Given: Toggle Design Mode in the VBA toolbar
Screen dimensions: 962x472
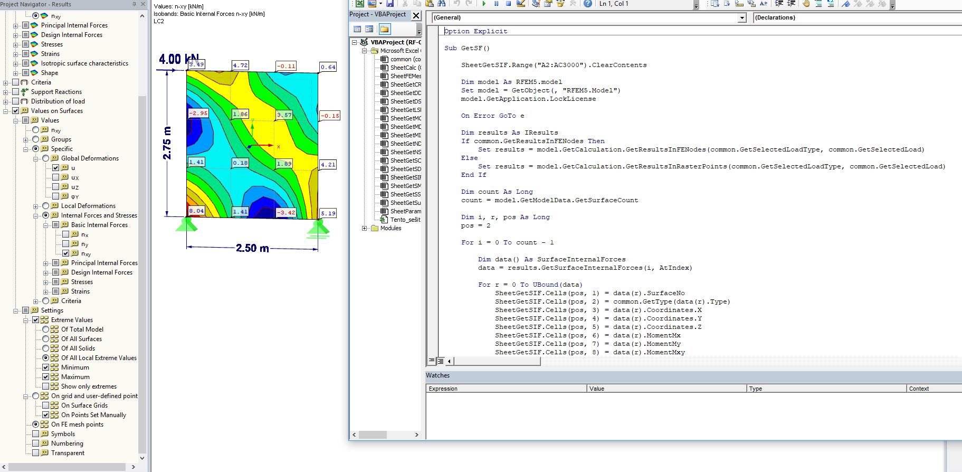Looking at the screenshot, I should click(x=521, y=3).
